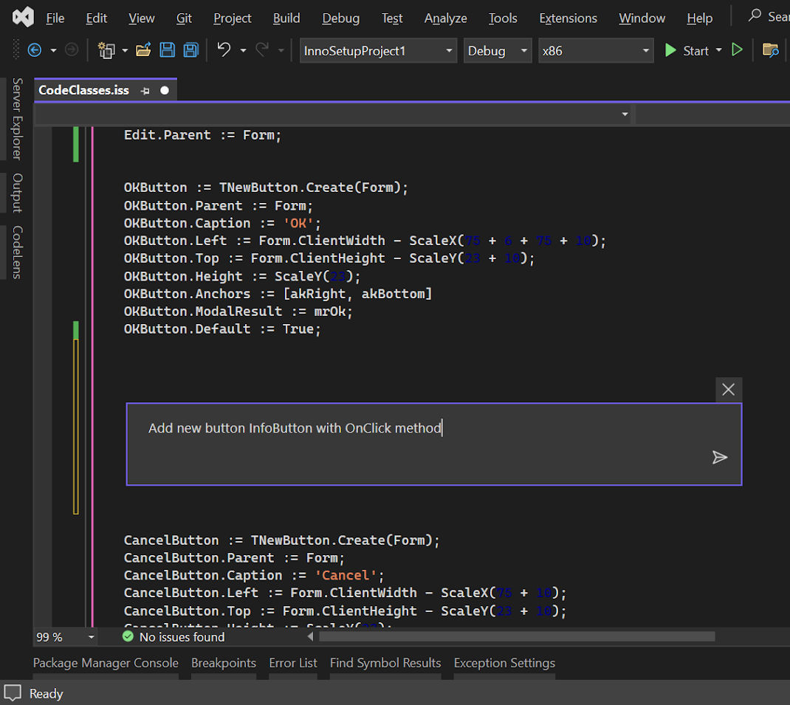Start debugging with the Start button
790x705 pixels.
687,50
